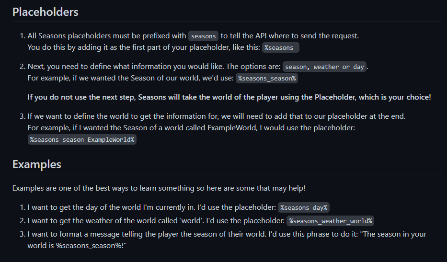Image resolution: width=447 pixels, height=262 pixels.
Task: Click the 'season, weather or day' code snippet
Action: [x=325, y=67]
